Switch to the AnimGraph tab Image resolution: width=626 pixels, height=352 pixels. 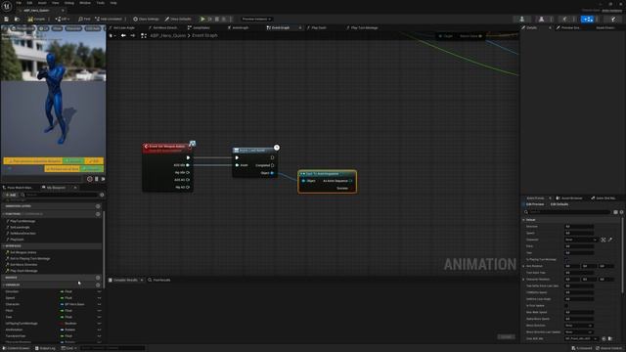click(x=239, y=28)
